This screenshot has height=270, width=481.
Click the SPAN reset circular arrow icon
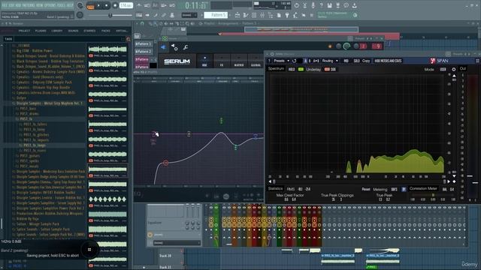point(294,61)
